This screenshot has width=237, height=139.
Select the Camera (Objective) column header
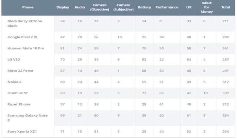(99, 7)
